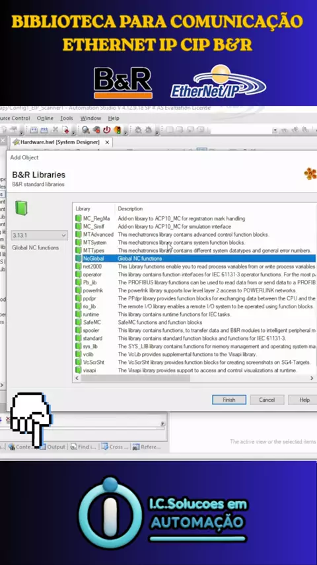Click the small dropdown arrow in the bottom output panel
The width and height of the screenshot is (317, 565).
tap(162, 423)
